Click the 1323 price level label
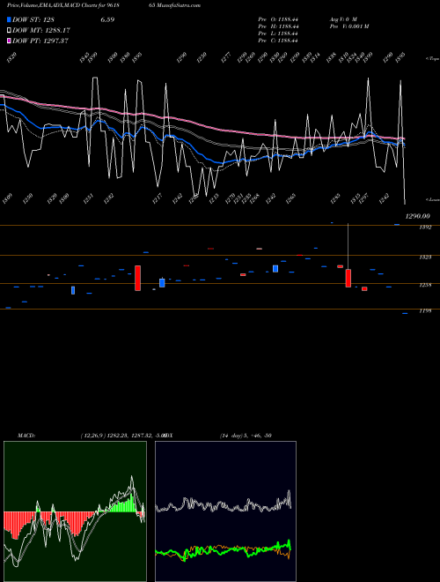Screen dimensions: 440x582 [x=425, y=257]
